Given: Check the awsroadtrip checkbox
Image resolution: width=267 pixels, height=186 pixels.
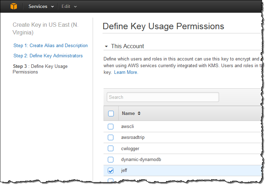Looking at the screenshot, I should (x=111, y=137).
